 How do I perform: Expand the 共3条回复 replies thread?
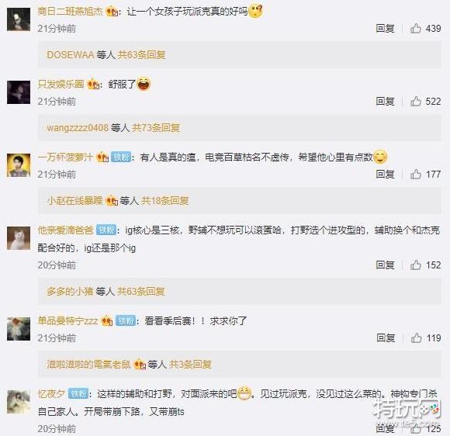coord(190,365)
